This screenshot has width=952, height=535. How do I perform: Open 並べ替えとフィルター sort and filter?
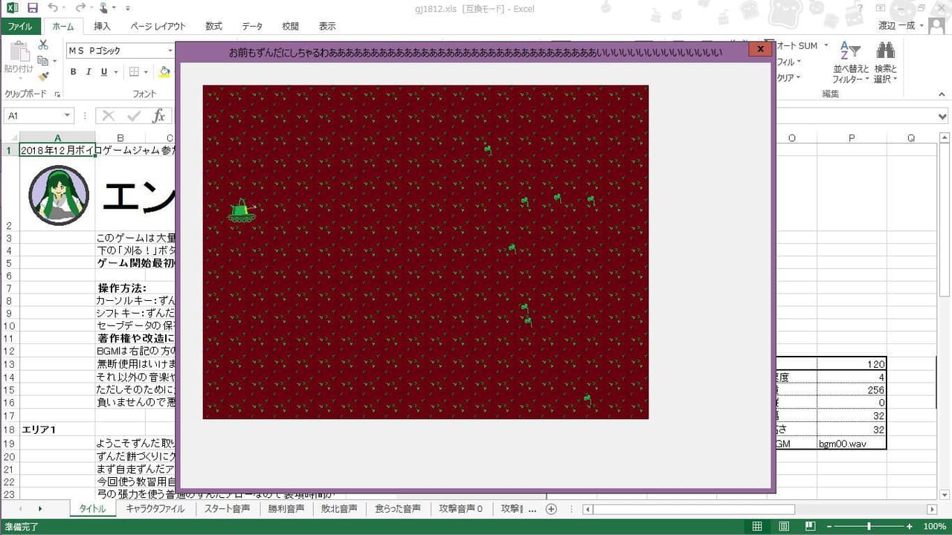pyautogui.click(x=851, y=63)
